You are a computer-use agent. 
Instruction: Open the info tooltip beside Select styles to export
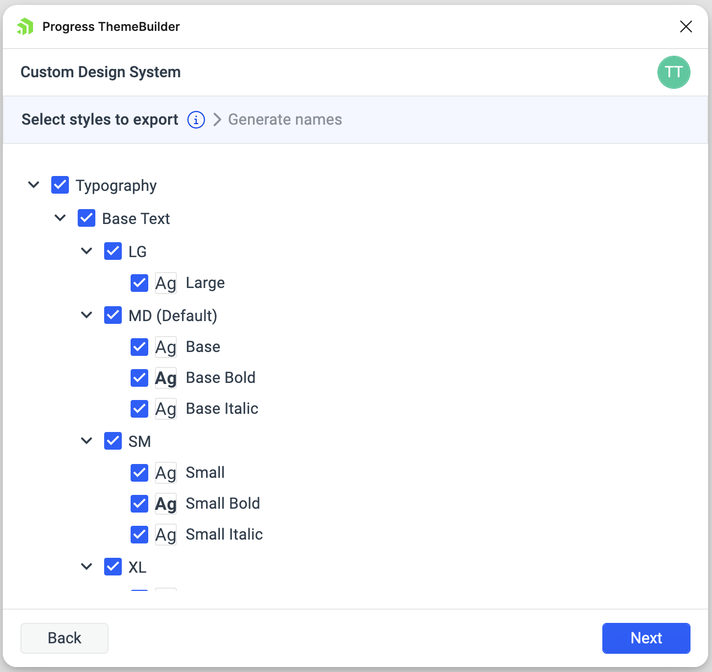(x=196, y=120)
